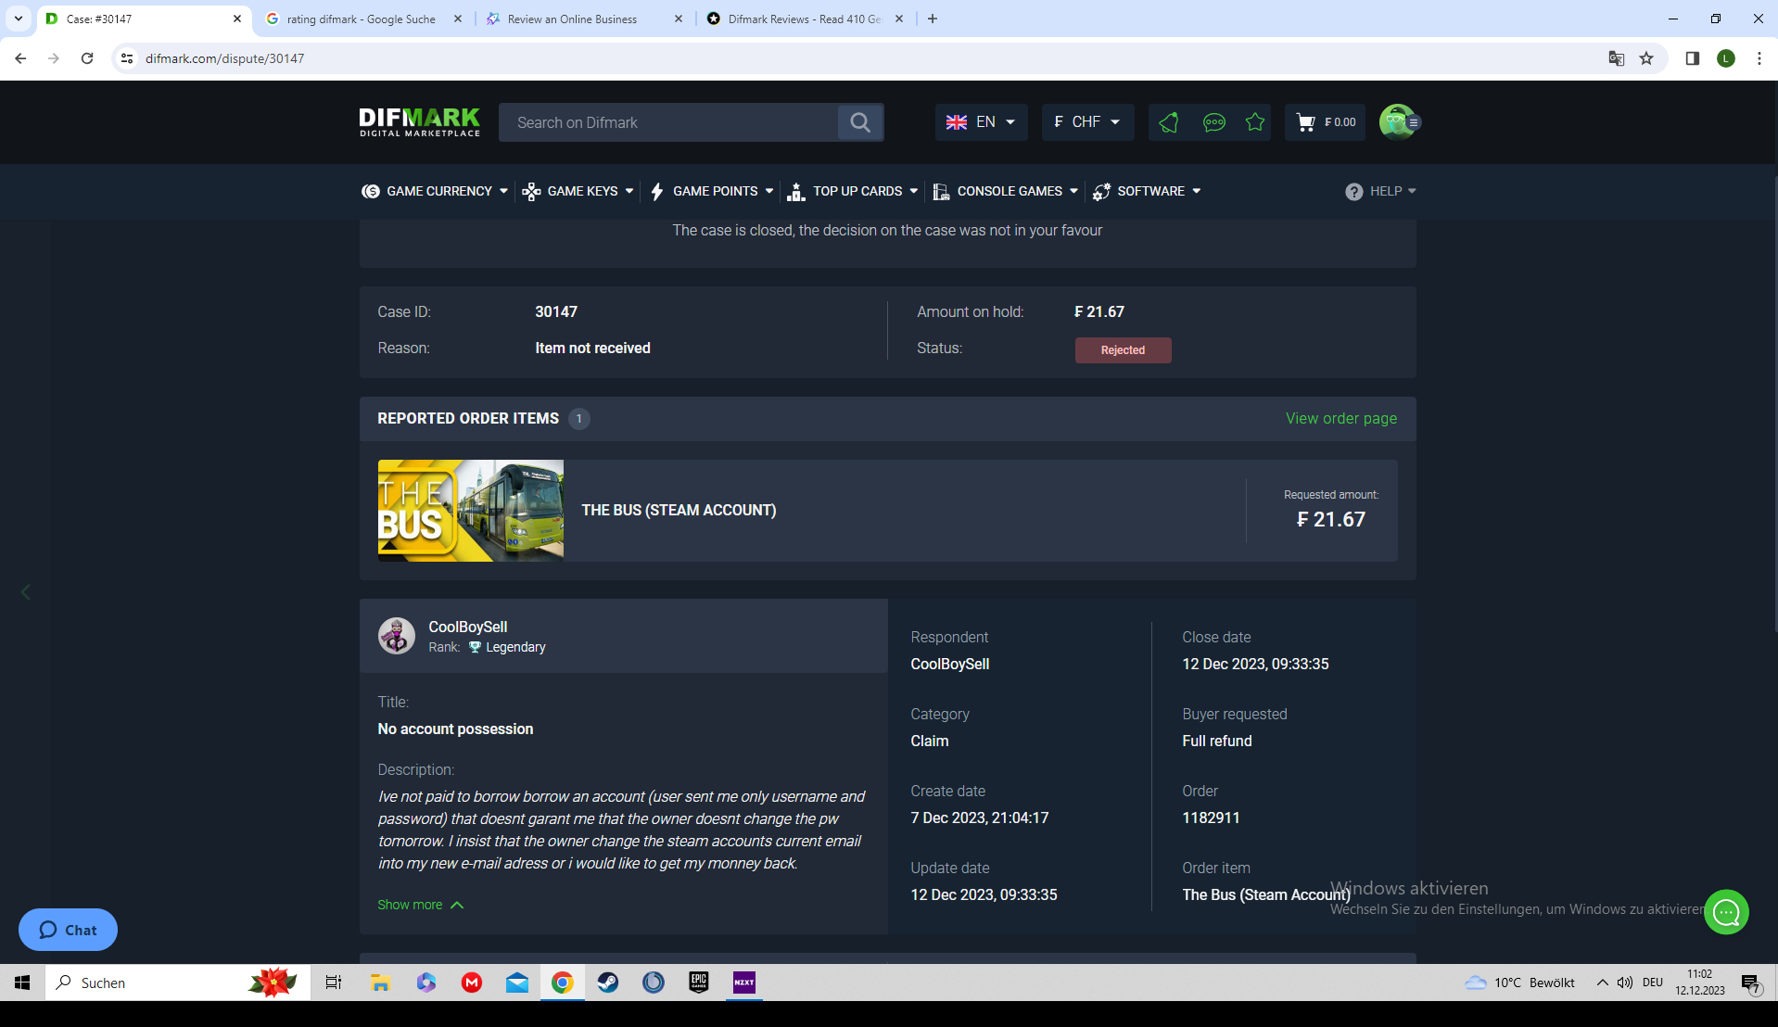Expand the Software menu

click(x=1147, y=191)
